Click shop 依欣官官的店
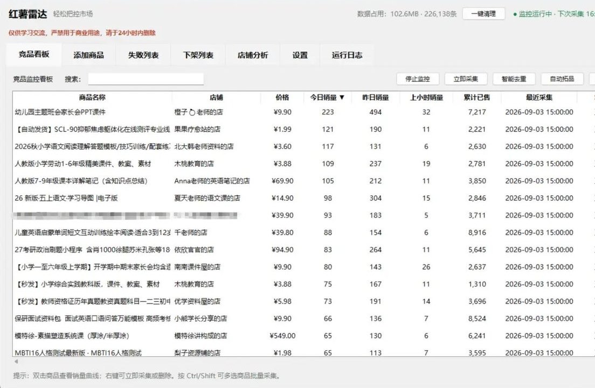Screen dimensions: 595x388 click(194, 250)
